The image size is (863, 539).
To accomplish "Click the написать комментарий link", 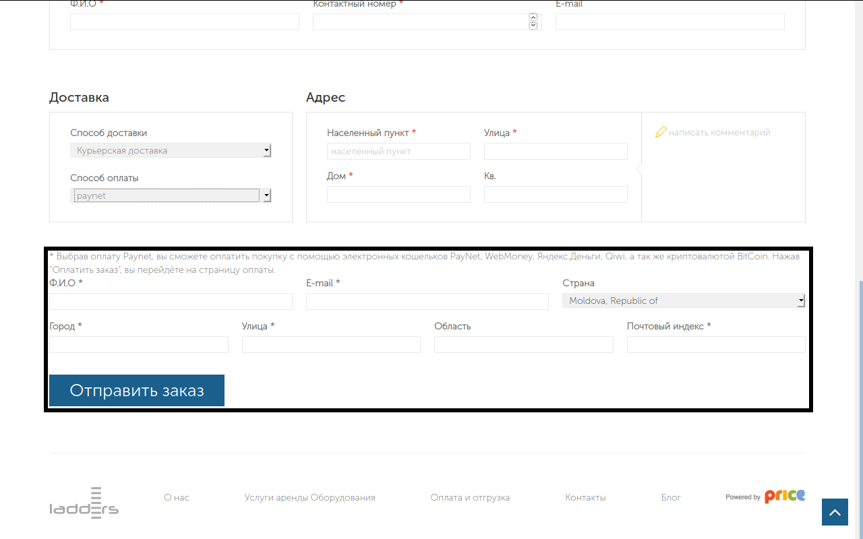I will (719, 133).
